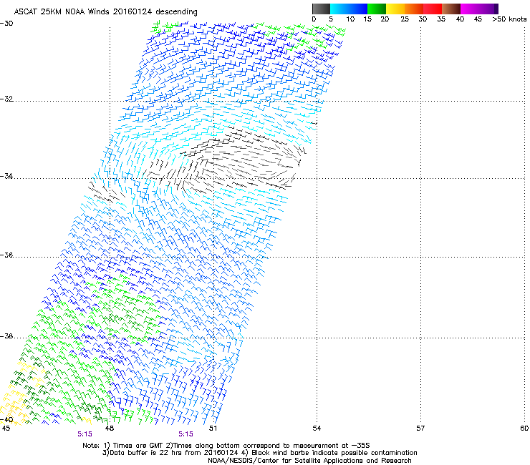Click the '-32' latitude label
530x465 pixels.
pos(6,99)
